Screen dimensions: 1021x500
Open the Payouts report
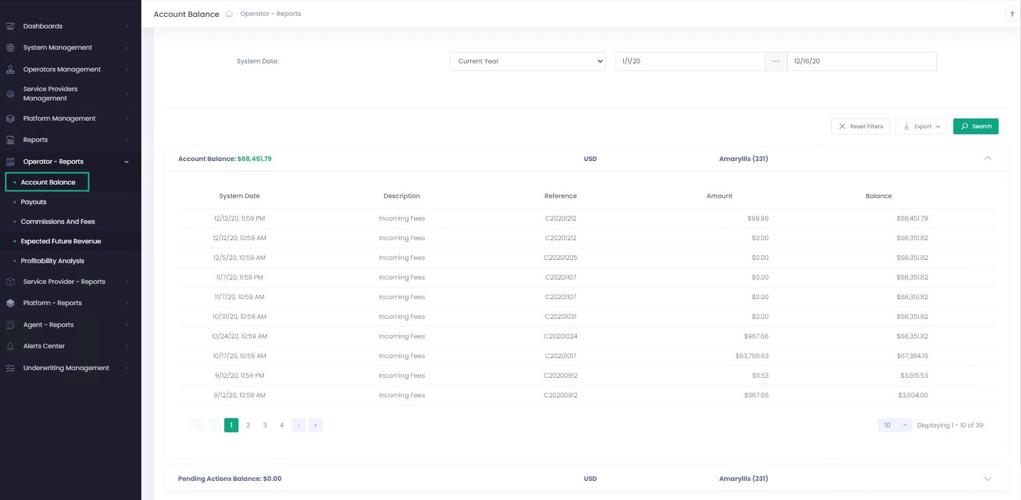34,202
